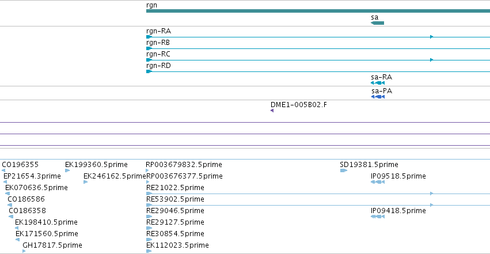
Task: Click the EK199360.5prime arrow glyph
Action: point(67,170)
